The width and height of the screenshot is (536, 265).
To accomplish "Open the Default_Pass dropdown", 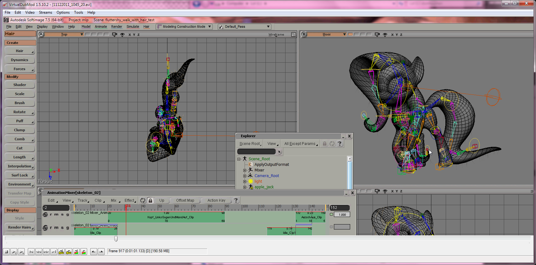I will tap(244, 27).
